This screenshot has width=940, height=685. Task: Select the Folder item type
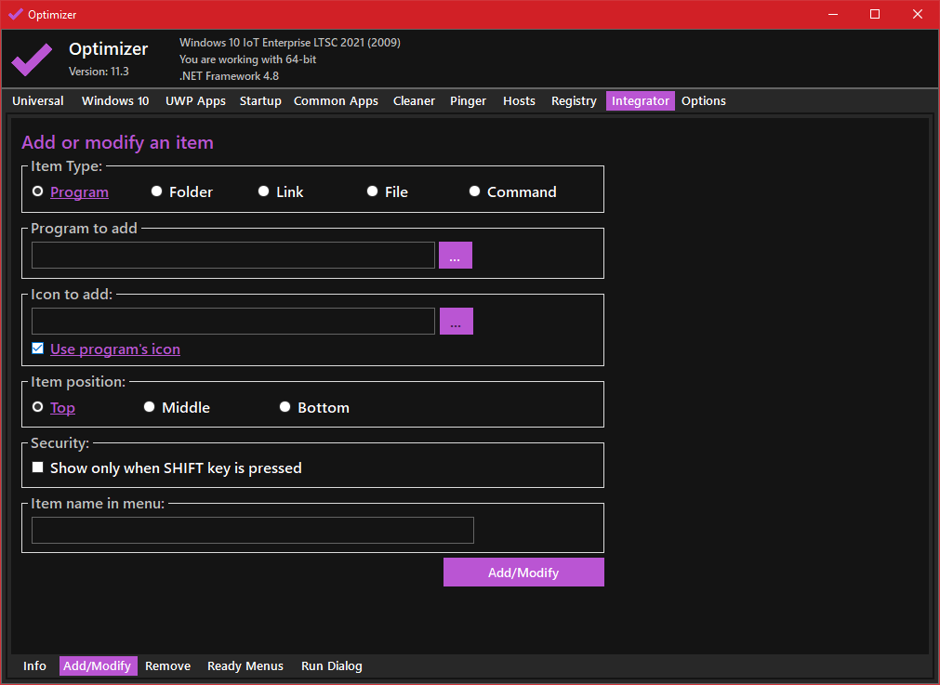tap(157, 191)
